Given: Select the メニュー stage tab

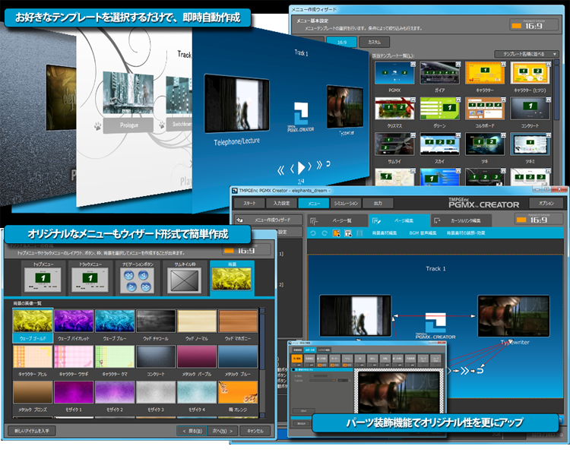Looking at the screenshot, I should coord(314,203).
